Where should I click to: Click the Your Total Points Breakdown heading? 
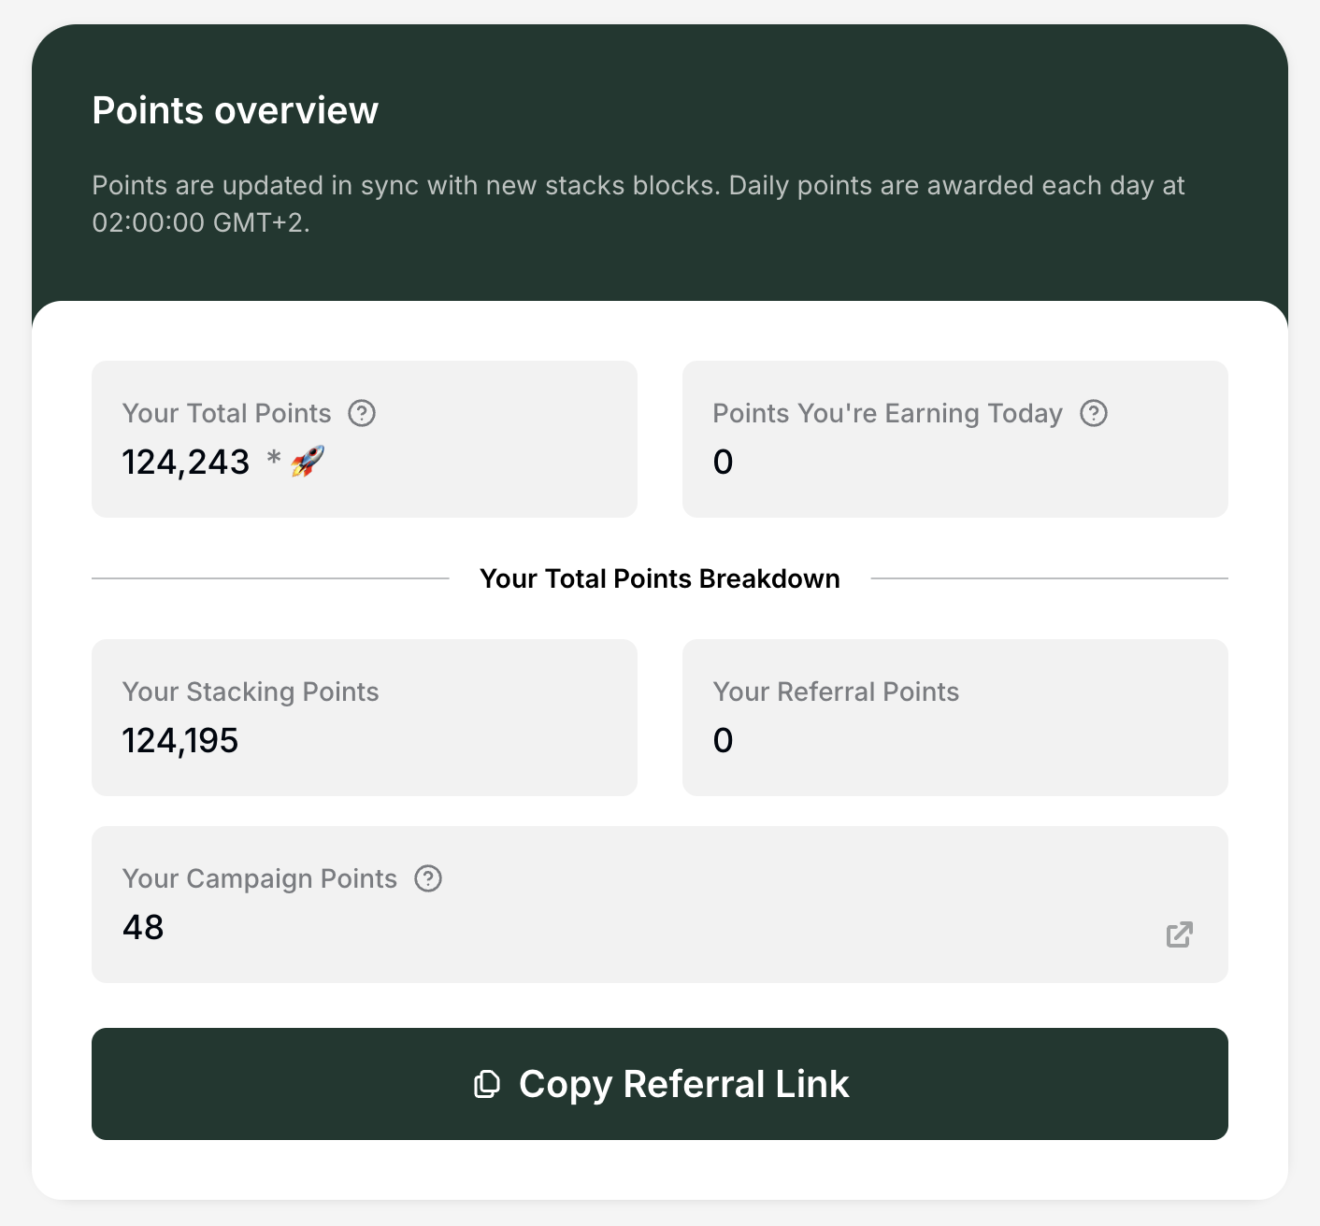pos(660,578)
